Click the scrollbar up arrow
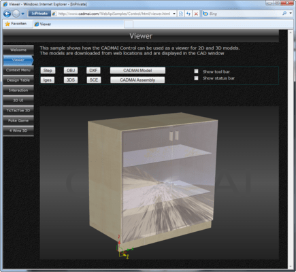Viewport: 296px width, 272px height. click(x=291, y=32)
